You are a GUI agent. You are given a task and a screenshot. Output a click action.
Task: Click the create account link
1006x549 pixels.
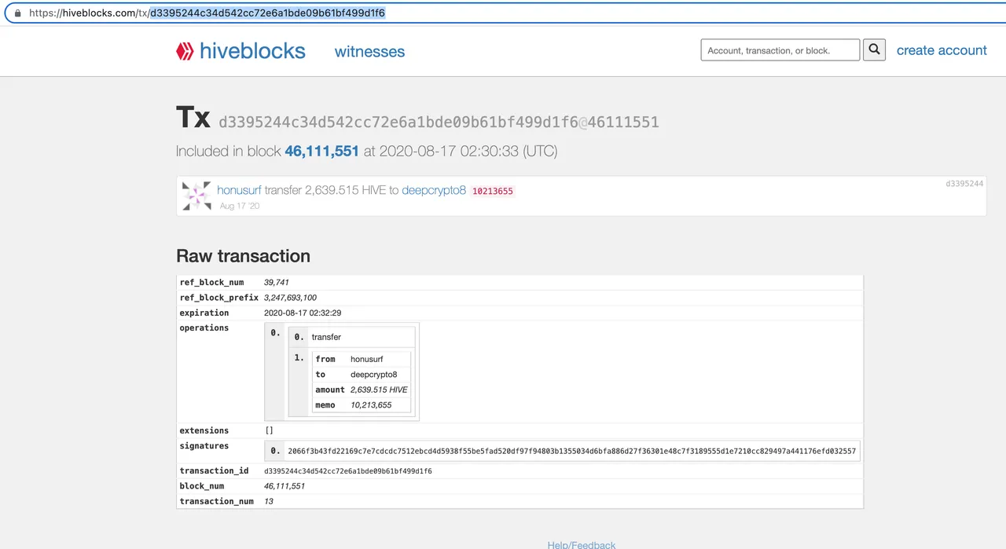coord(942,50)
